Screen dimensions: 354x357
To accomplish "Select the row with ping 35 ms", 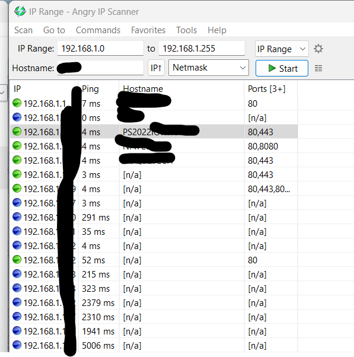I will point(154,231).
